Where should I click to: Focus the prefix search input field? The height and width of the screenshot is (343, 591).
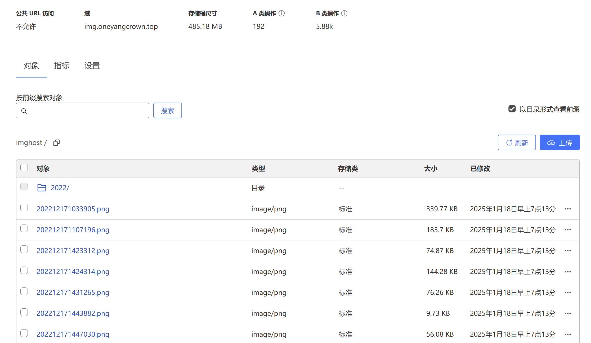coord(87,111)
